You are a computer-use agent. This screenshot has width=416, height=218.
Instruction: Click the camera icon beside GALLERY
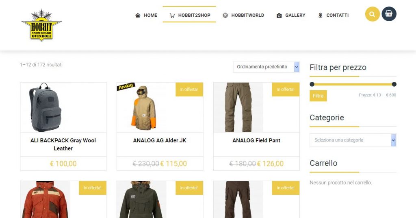pos(279,15)
